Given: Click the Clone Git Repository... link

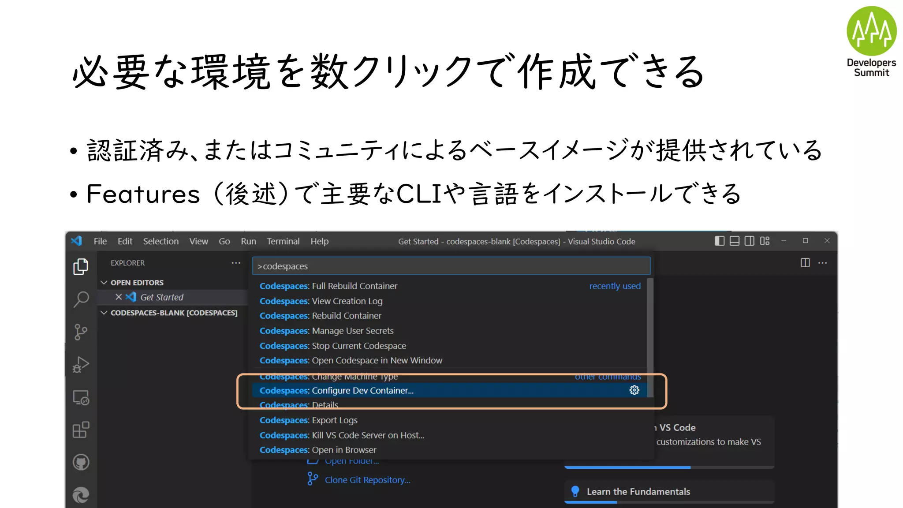Looking at the screenshot, I should [367, 480].
